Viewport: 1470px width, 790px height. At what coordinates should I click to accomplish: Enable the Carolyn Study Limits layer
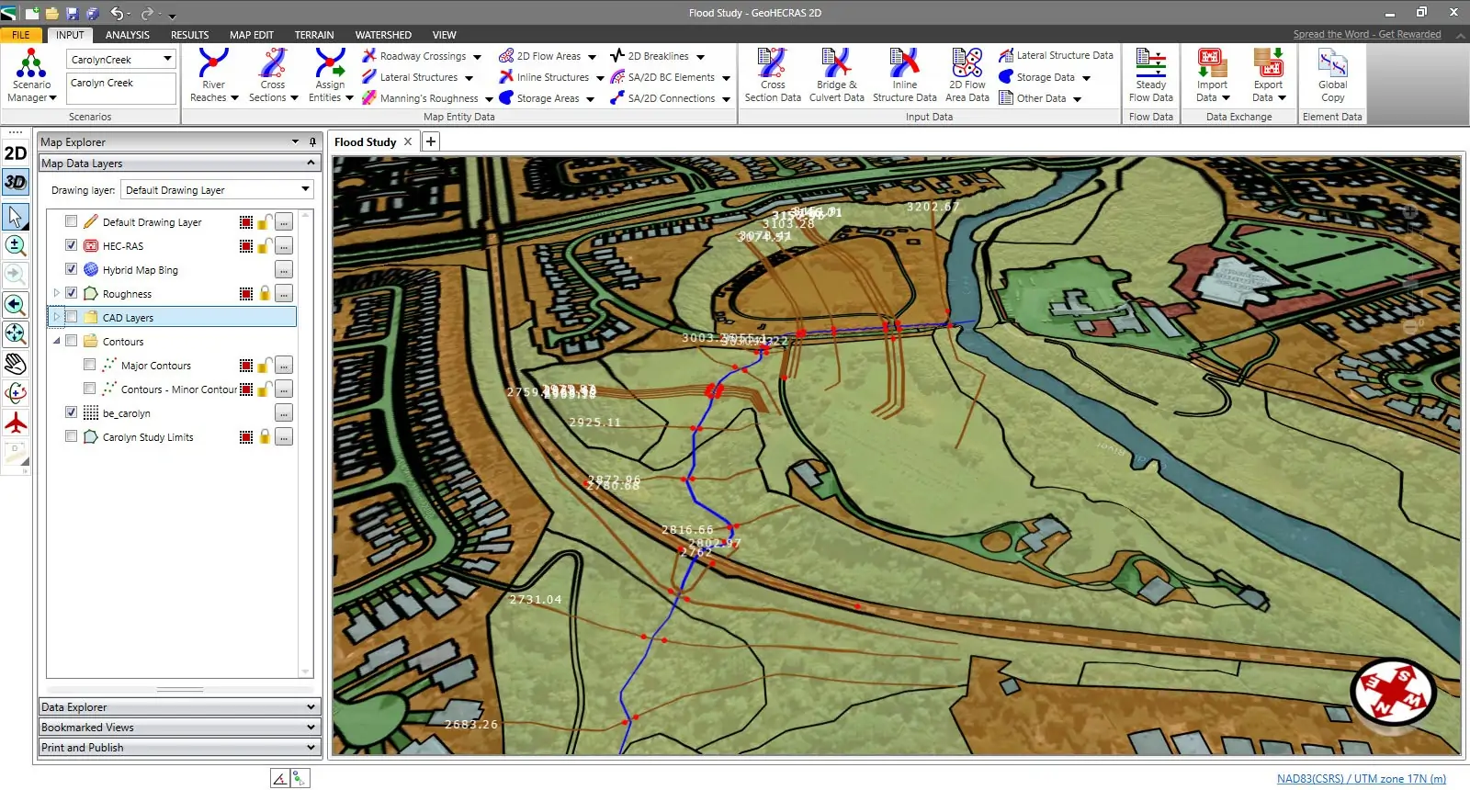[72, 436]
